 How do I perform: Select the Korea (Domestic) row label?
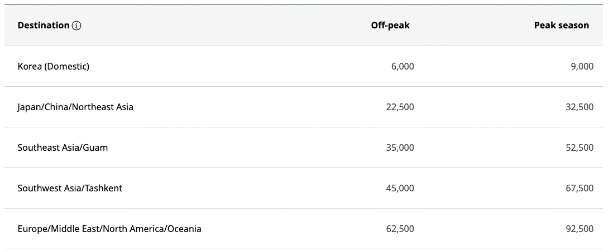coord(54,66)
